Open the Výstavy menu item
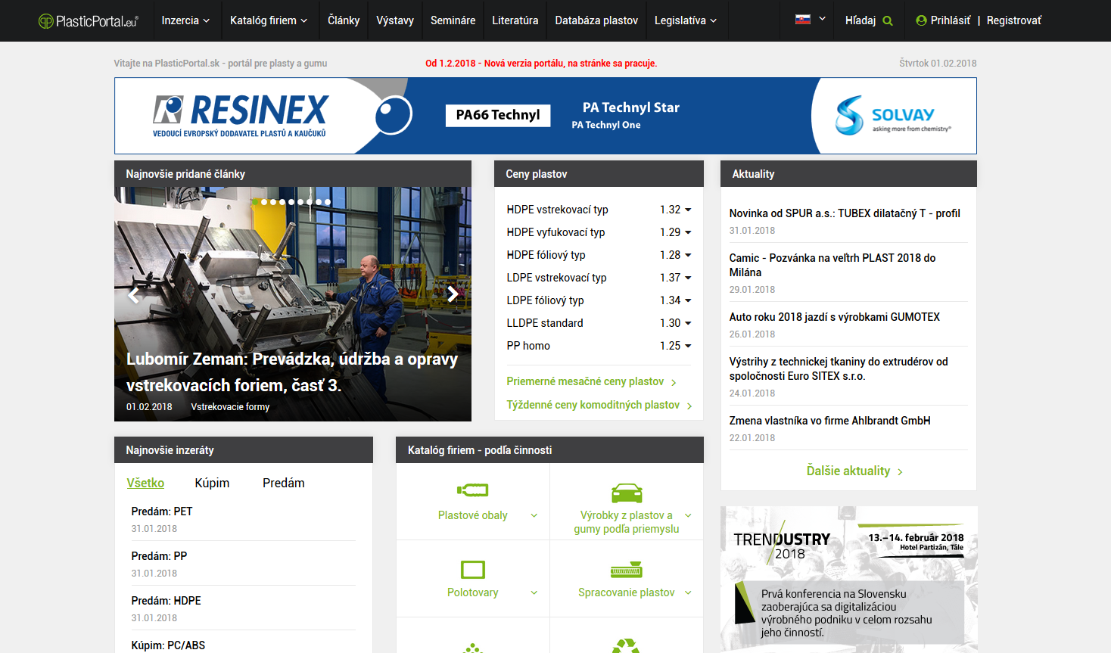 (x=395, y=20)
